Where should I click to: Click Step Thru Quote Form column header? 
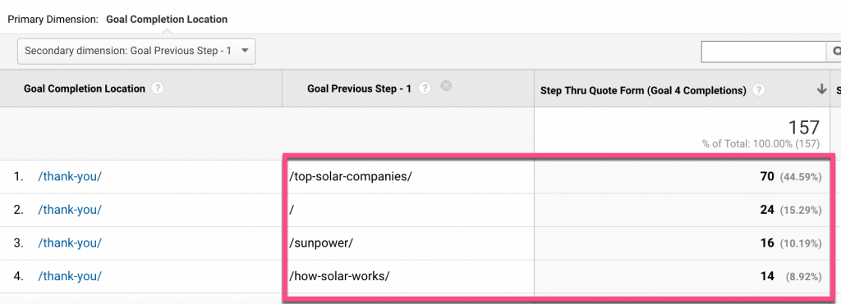(x=644, y=90)
